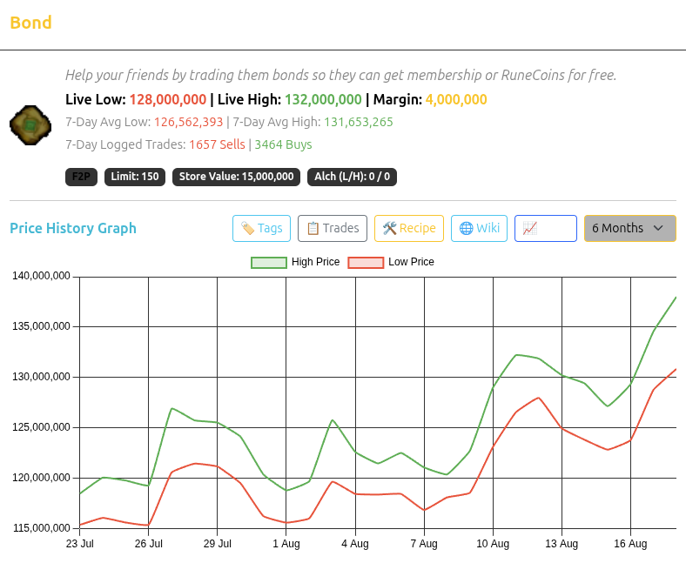This screenshot has width=686, height=563.
Task: Click the F2P badge
Action: tap(81, 177)
